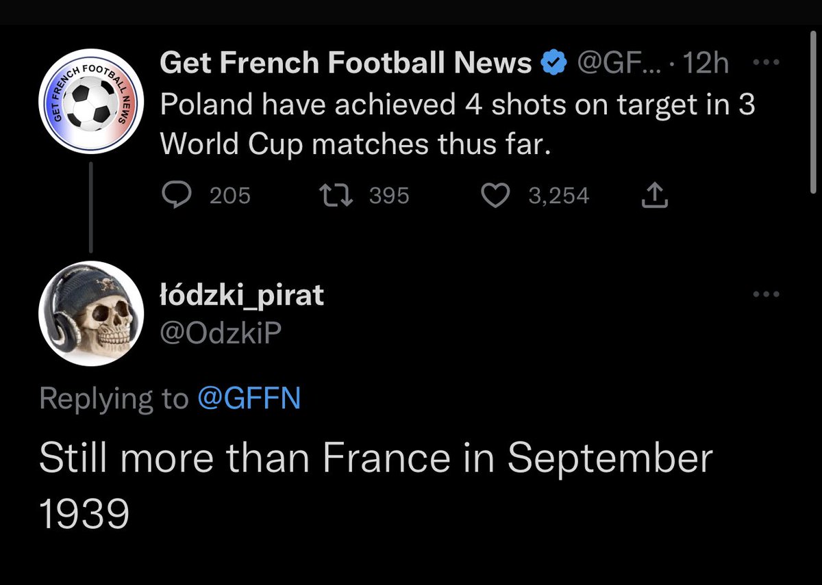Open the share icon under the tweet
This screenshot has width=822, height=585.
point(653,196)
